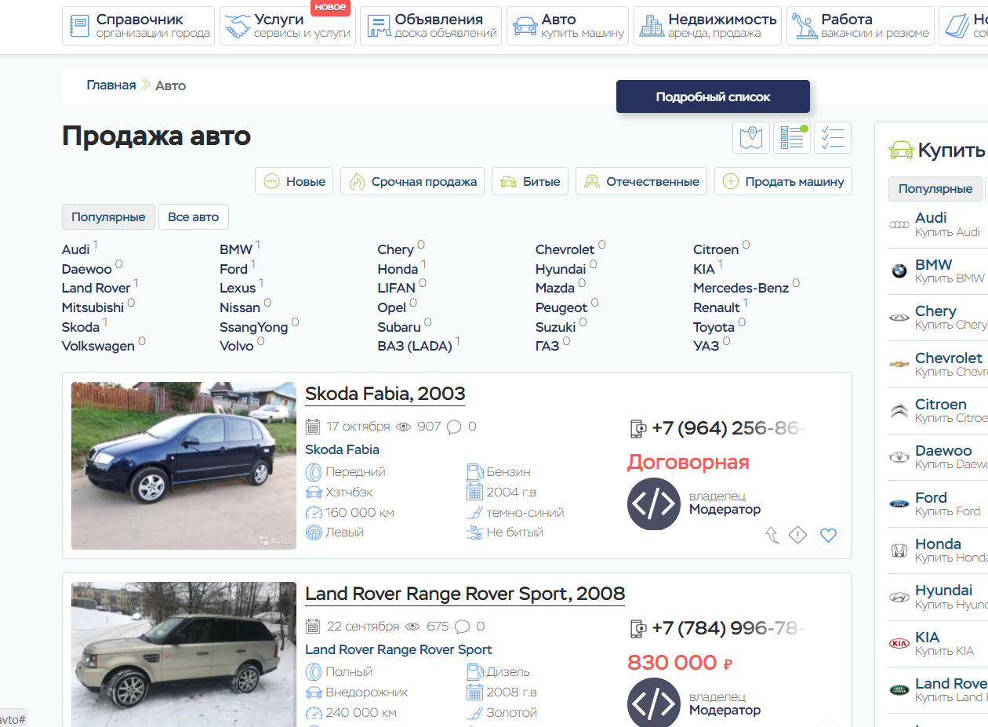Switch to the 'Все авто' tab
The image size is (988, 727).
194,216
